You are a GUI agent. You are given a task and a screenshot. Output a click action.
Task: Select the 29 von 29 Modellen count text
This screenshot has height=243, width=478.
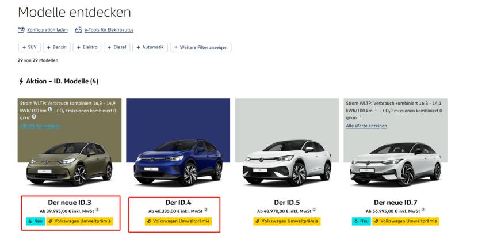[38, 60]
